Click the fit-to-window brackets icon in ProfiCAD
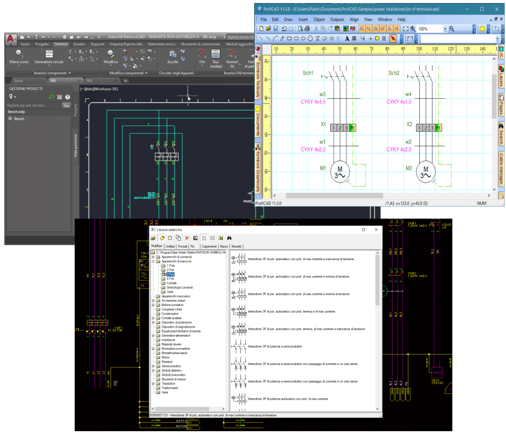Screen dimensions: 506x433 coord(405,29)
